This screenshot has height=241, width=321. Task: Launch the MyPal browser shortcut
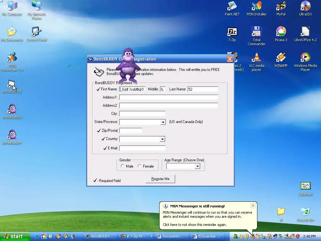pyautogui.click(x=281, y=8)
